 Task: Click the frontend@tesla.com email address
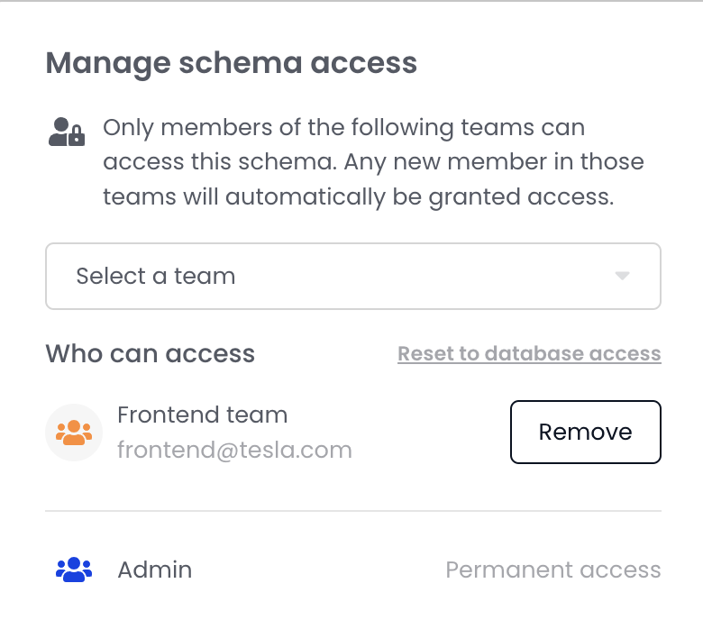234,450
